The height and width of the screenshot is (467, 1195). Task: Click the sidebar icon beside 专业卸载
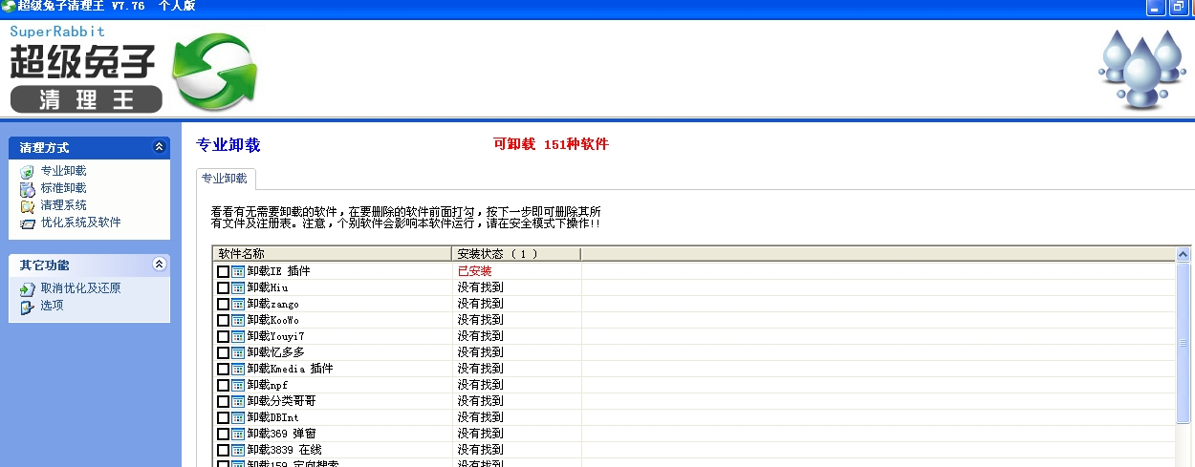[27, 172]
